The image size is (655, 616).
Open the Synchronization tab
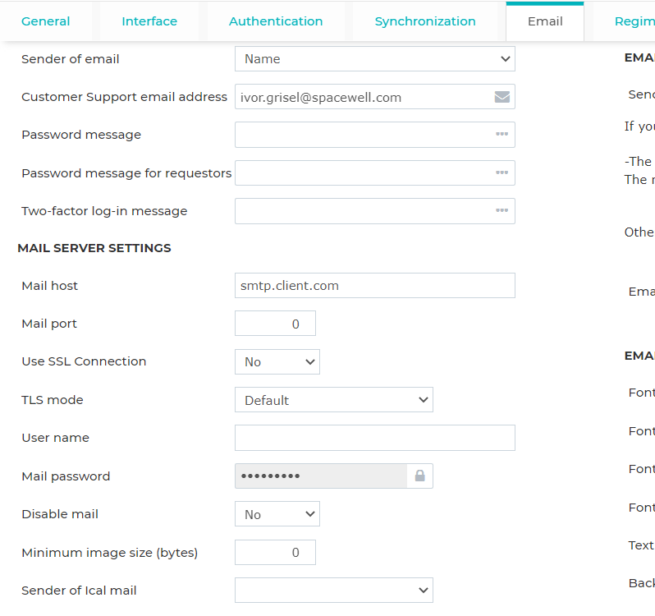coord(425,21)
